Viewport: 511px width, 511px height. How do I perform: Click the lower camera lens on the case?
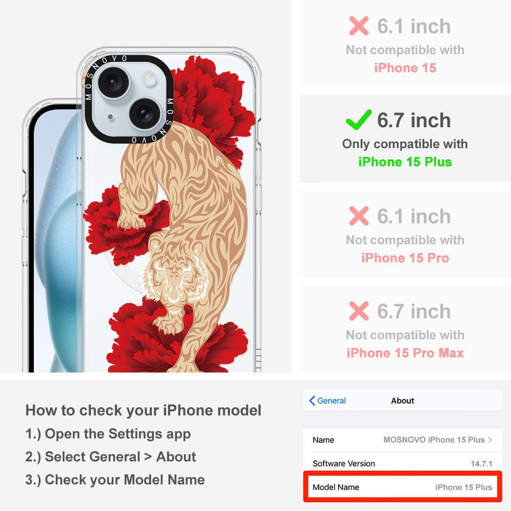point(145,113)
